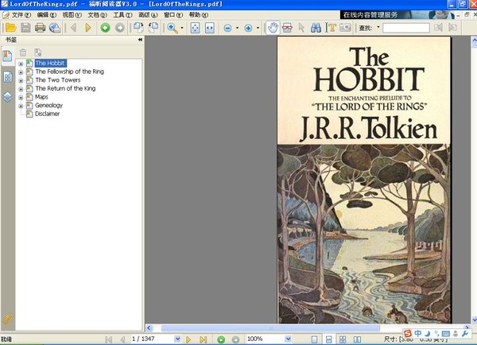
Task: Open the attachments paperclip panel
Action: point(7,318)
